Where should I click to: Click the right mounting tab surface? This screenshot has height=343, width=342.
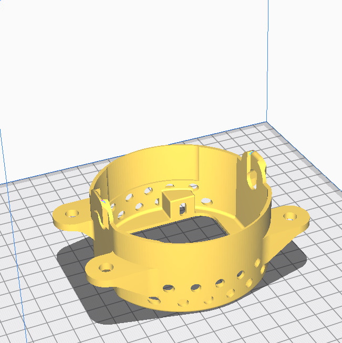[297, 221]
